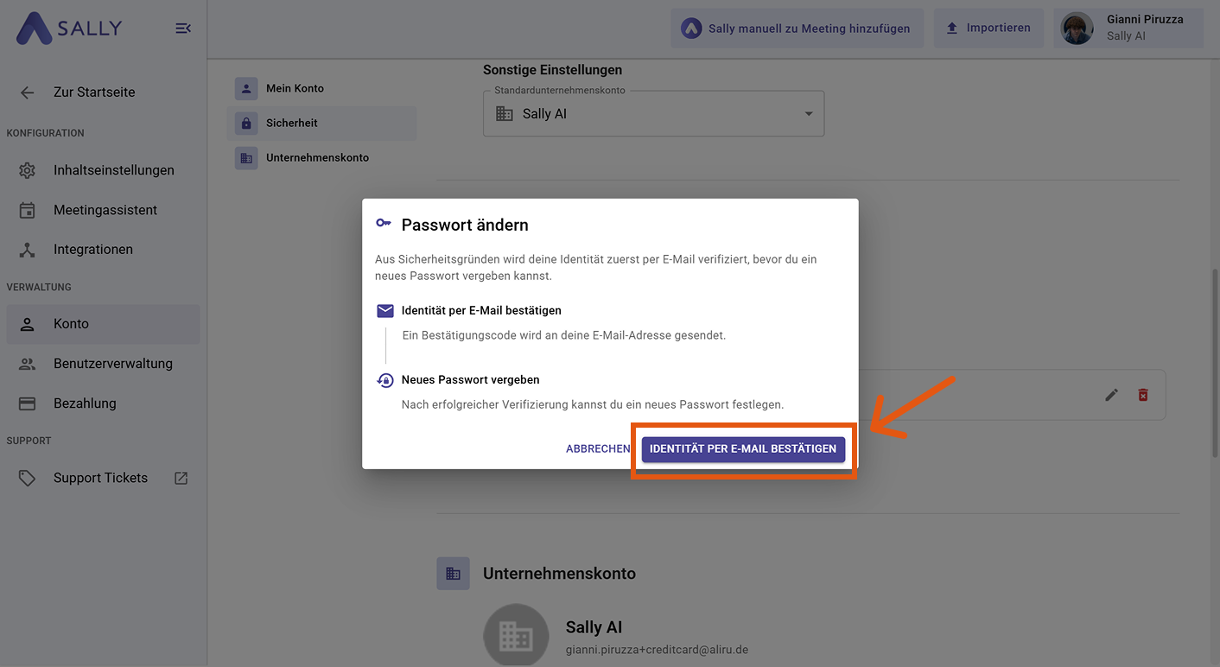Viewport: 1220px width, 667px height.
Task: Confirm with Identität per E-Mail bestätigen
Action: pyautogui.click(x=742, y=449)
